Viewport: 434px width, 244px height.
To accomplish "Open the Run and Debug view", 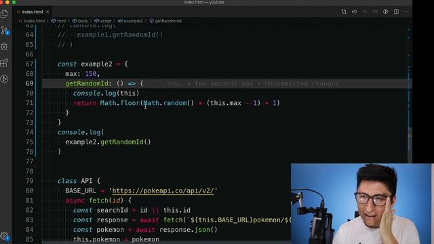I will [5, 47].
